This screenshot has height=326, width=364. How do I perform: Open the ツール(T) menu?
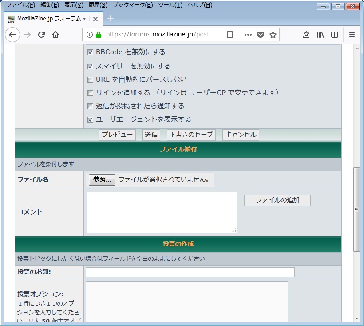point(170,5)
